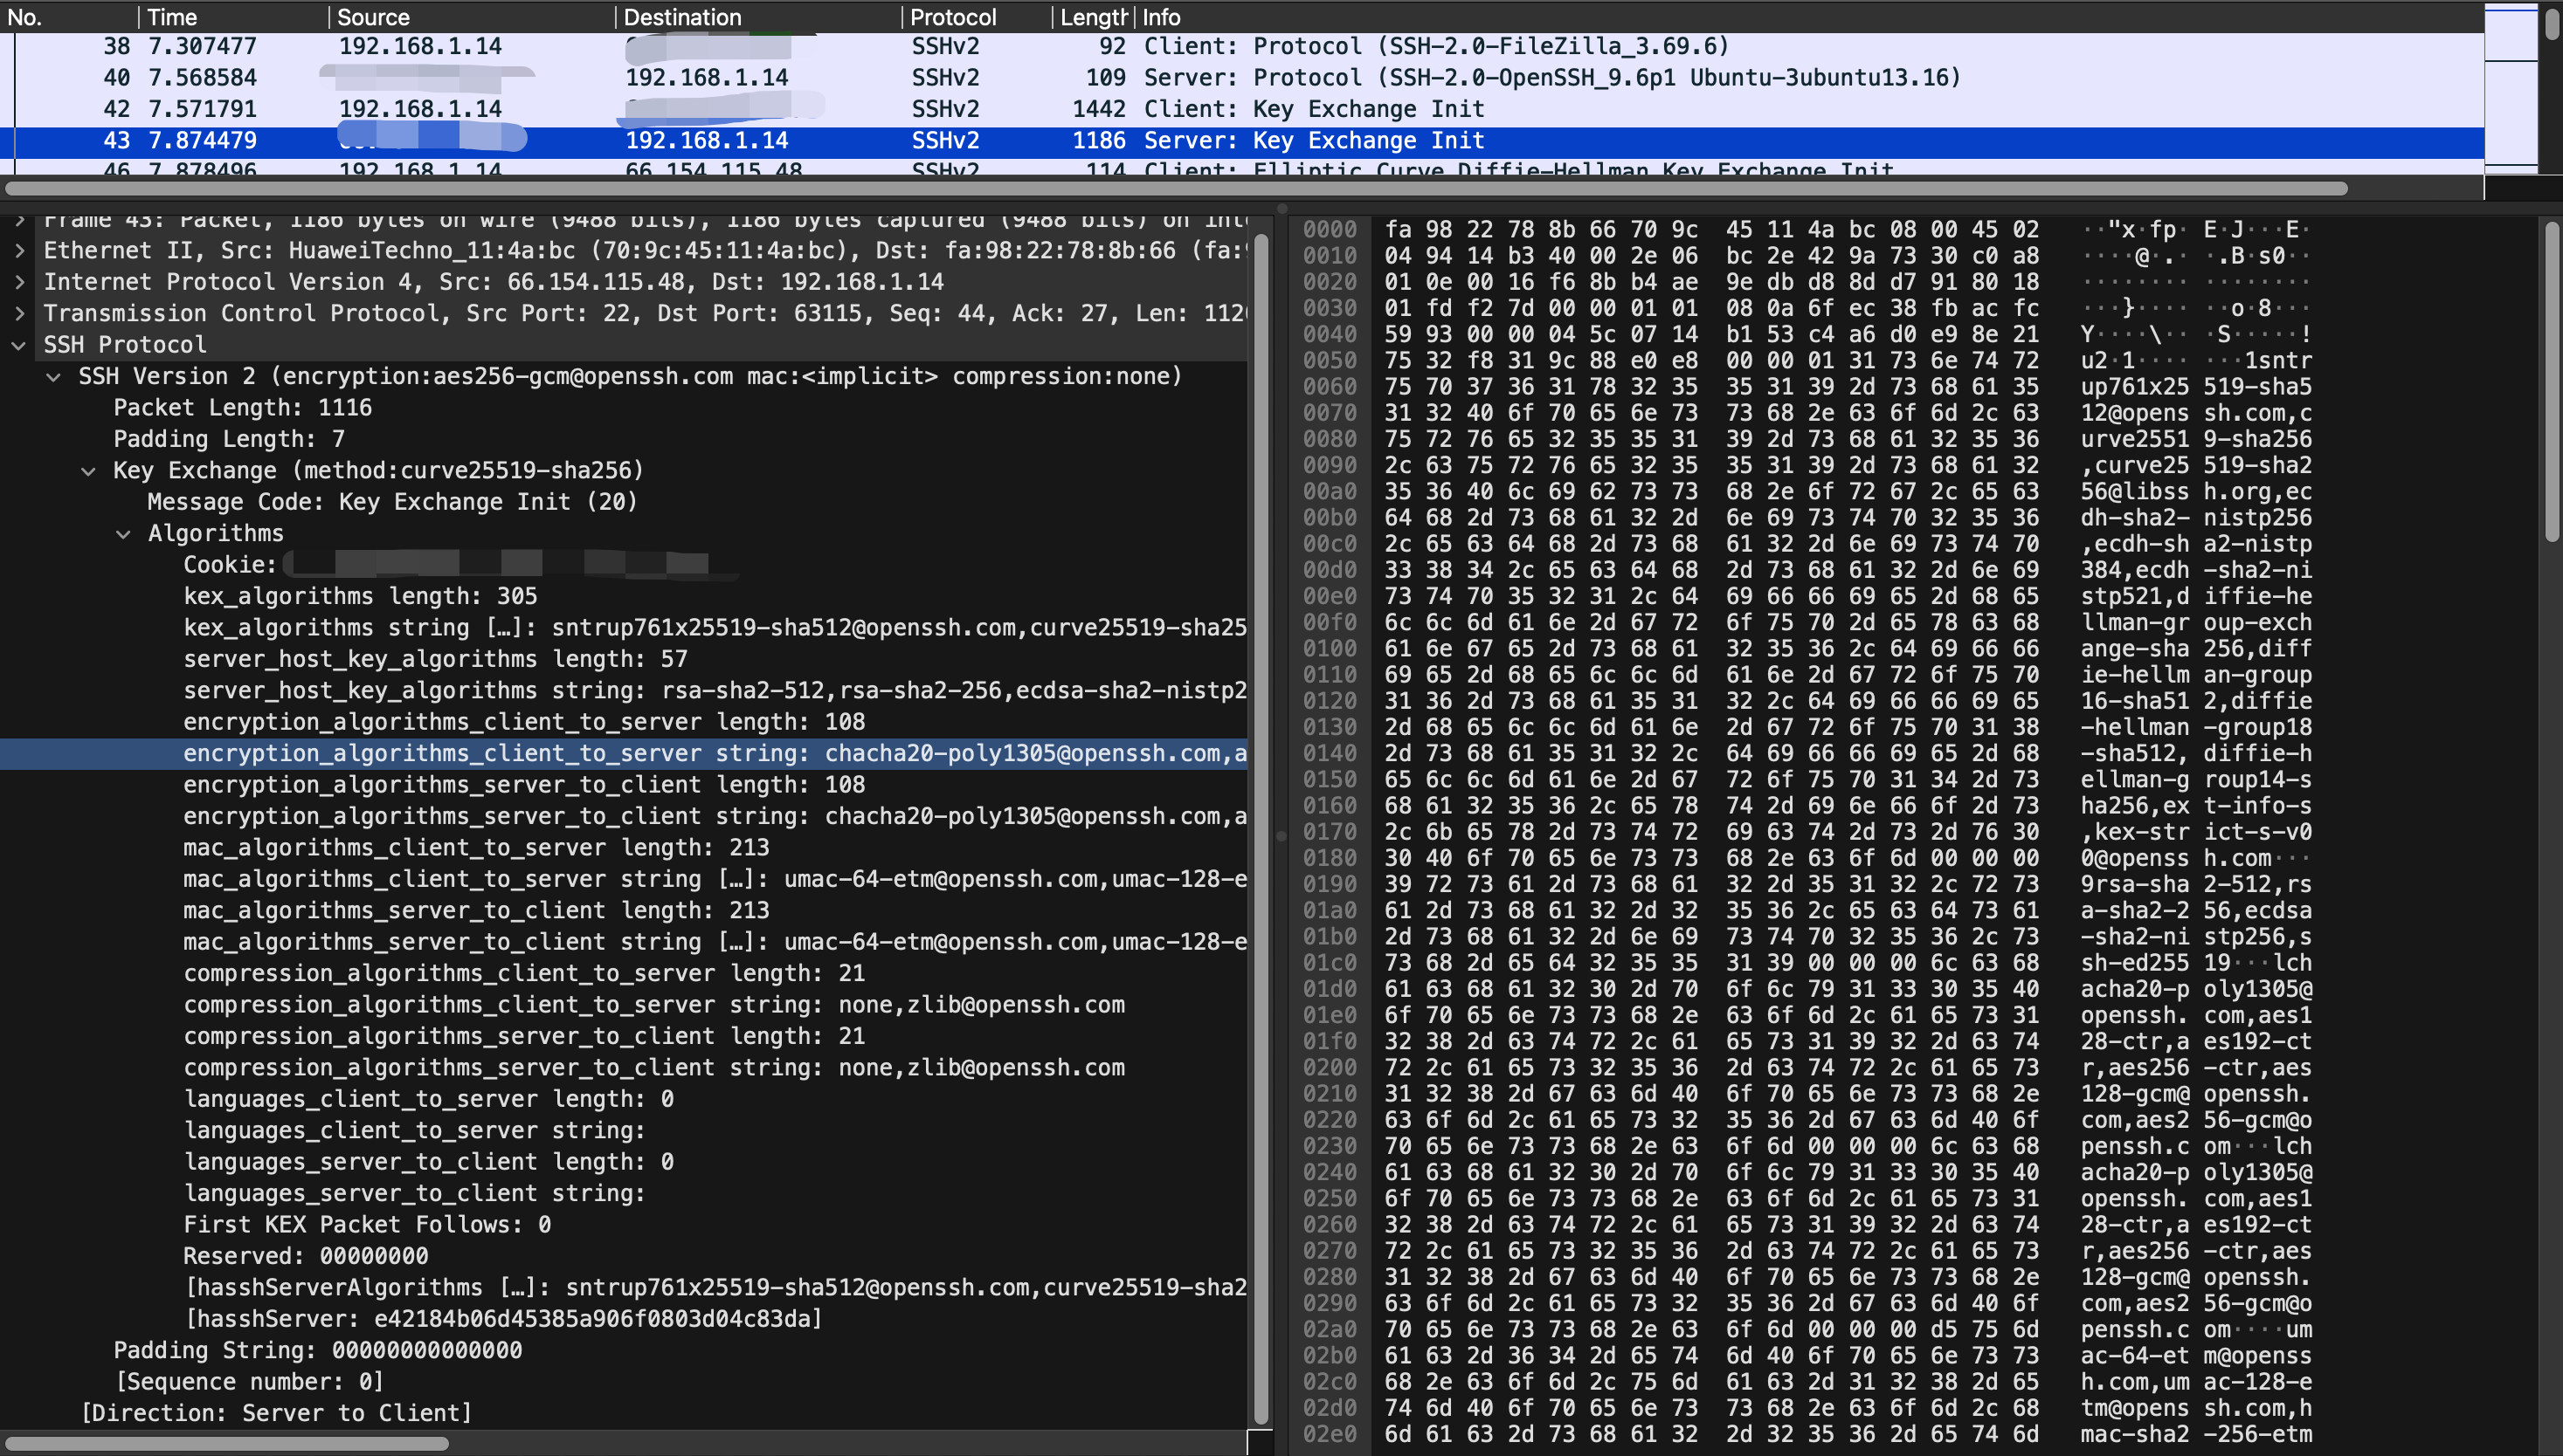Select the Padding Length: 7 field
2563x1456 pixels.
point(624,440)
